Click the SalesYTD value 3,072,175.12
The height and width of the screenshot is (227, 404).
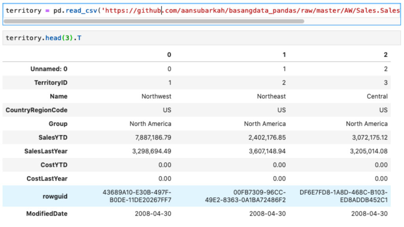point(370,138)
